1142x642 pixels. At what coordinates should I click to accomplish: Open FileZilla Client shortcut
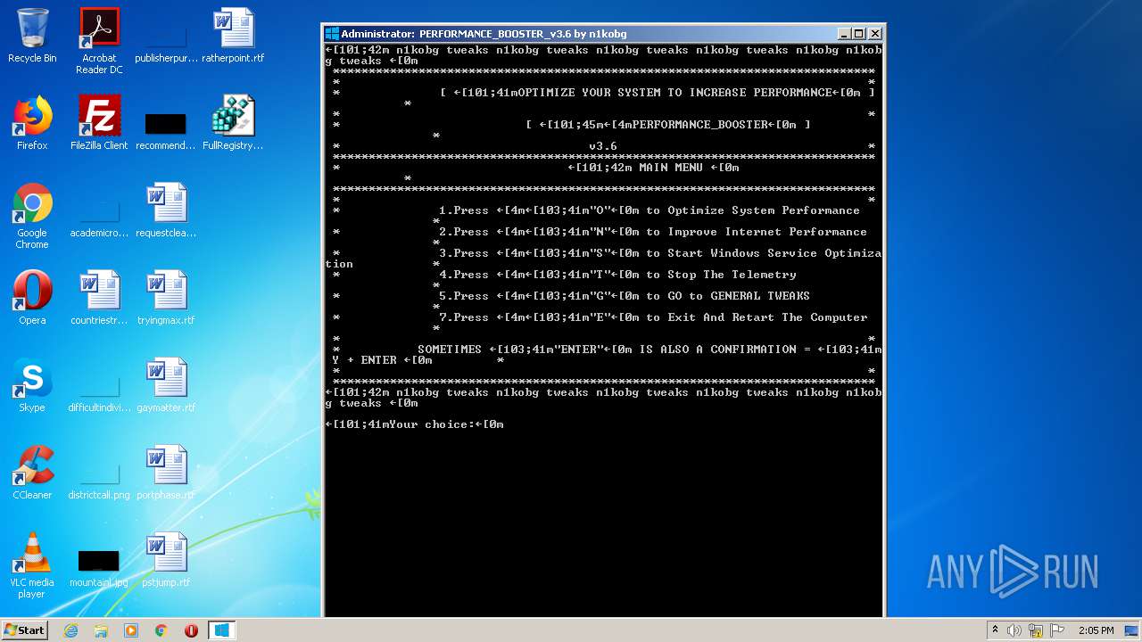[x=99, y=123]
